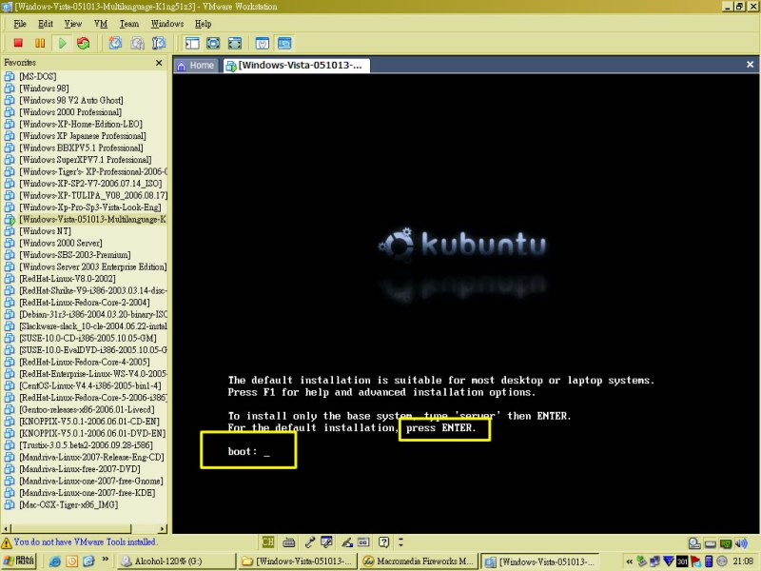This screenshot has width=761, height=571.
Task: Power on the VM with the green play icon
Action: [x=62, y=43]
